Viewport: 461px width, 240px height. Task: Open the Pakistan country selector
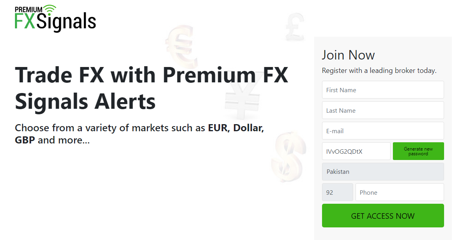tap(383, 171)
